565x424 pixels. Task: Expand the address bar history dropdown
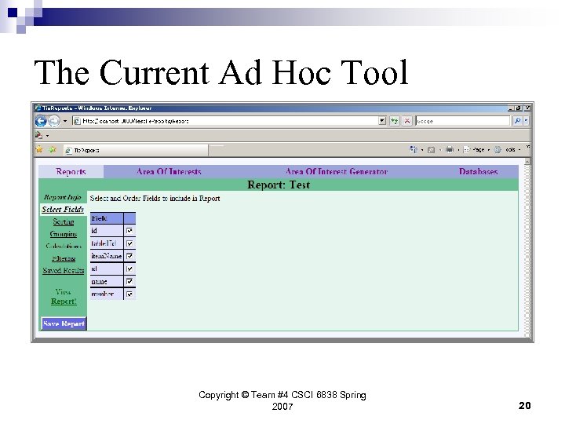tap(382, 121)
